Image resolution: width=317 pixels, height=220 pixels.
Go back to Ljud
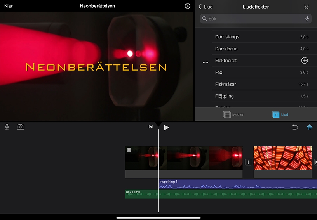tap(206, 7)
